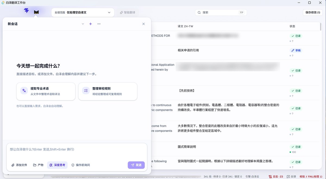Click the 保存修改 (1) button
The width and height of the screenshot is (326, 179).
tap(313, 12)
